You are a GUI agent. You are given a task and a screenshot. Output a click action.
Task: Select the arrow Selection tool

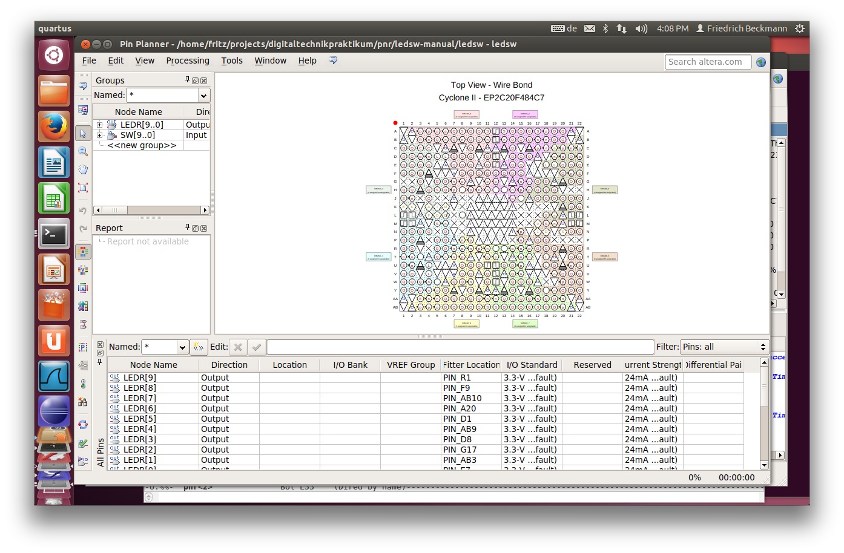click(x=83, y=133)
